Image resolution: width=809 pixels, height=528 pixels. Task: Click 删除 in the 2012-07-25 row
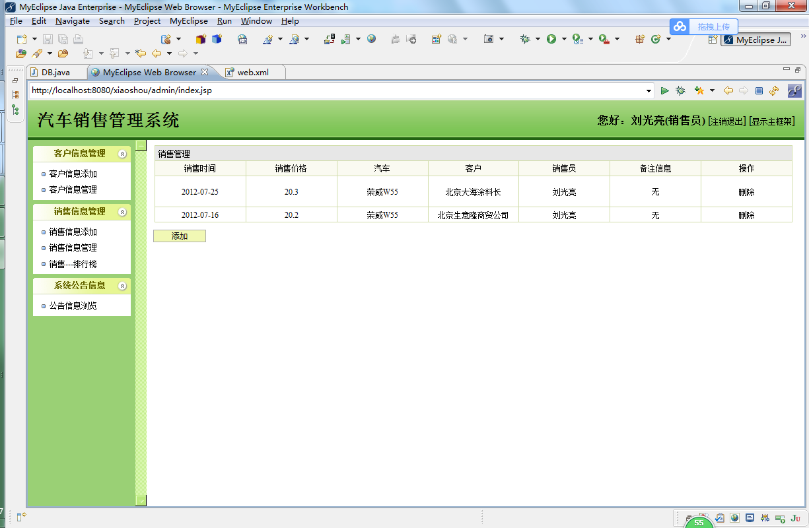pos(746,192)
